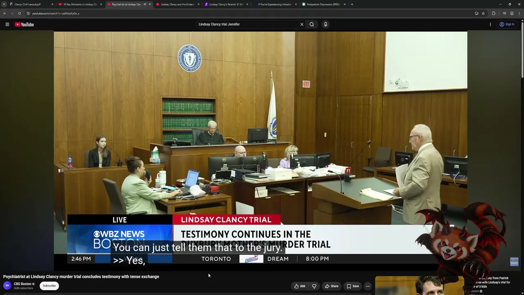The image size is (524, 295).
Task: Switch to Postpartum Depression (PPD) tab
Action: [x=323, y=5]
